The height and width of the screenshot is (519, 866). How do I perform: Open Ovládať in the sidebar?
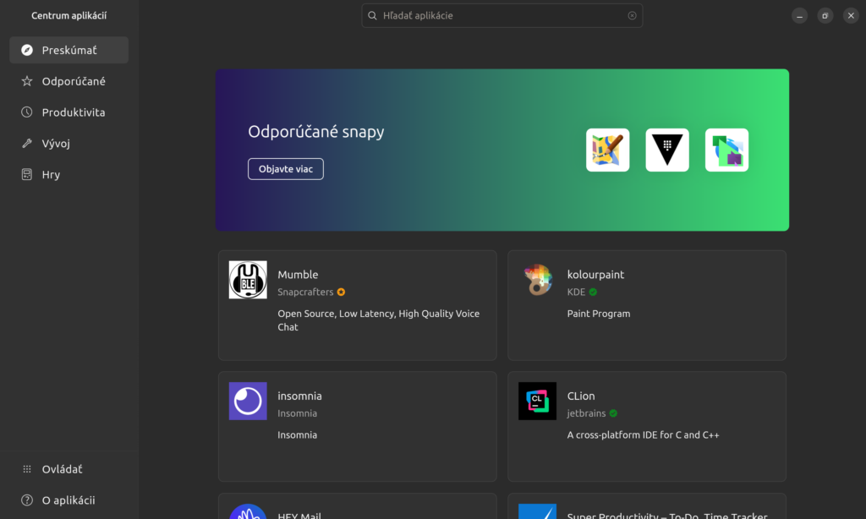69,469
